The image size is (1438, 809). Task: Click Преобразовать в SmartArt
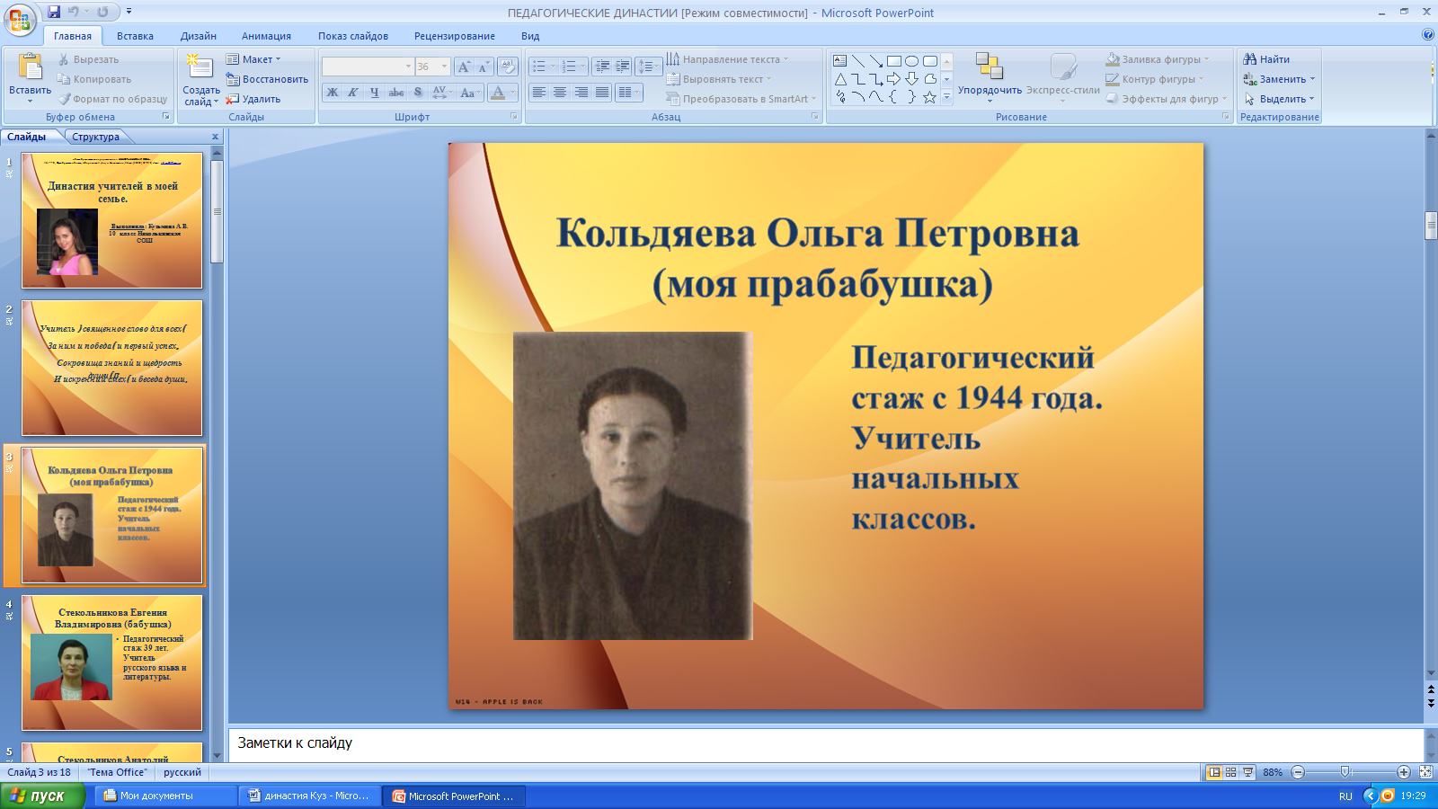click(x=741, y=99)
